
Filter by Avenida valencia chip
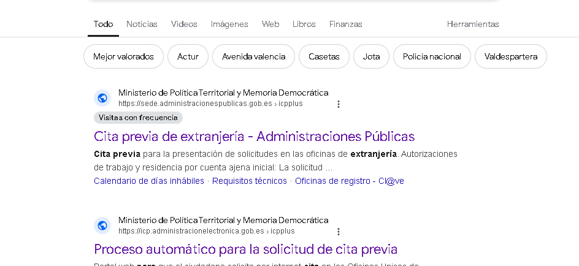[x=254, y=56]
